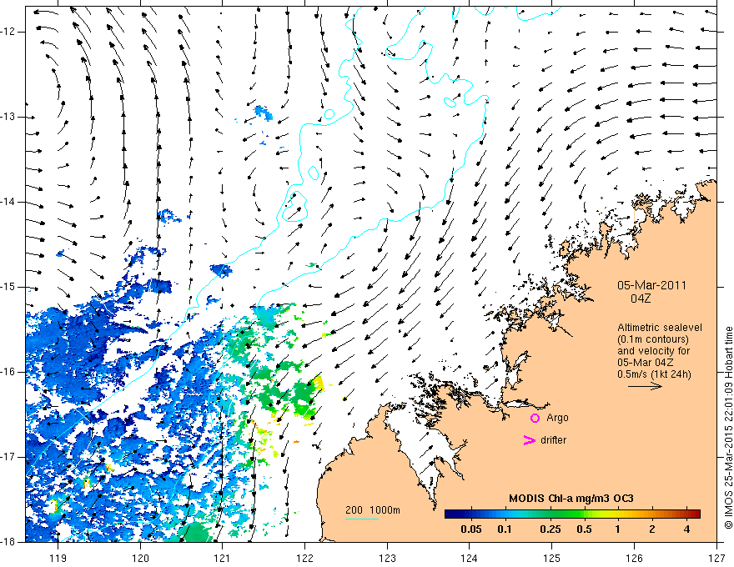Click the '0.5m/s (1kt 24h)' caption text
Screen dimensions: 734x567
pos(654,374)
